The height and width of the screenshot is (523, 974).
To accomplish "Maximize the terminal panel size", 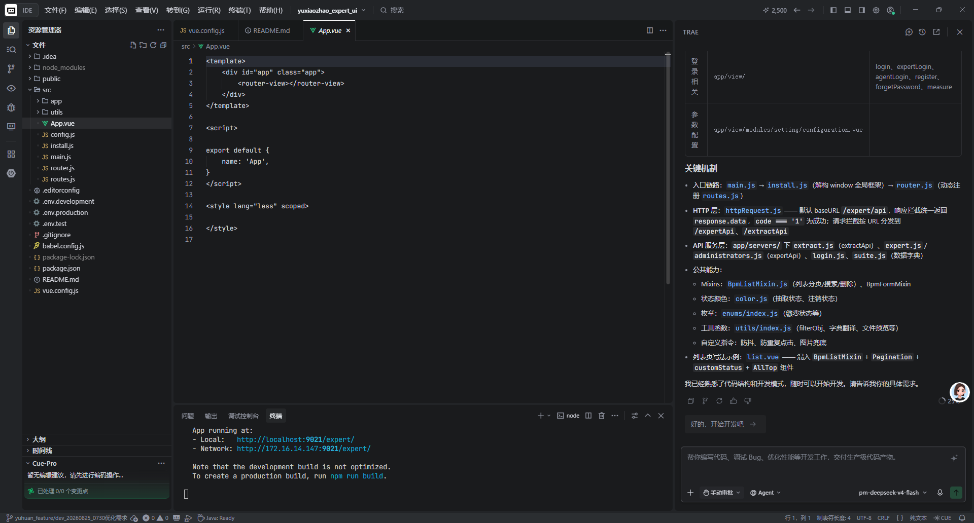I will point(648,416).
